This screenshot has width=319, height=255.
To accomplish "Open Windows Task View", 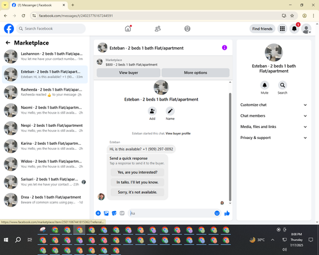I will (x=30, y=240).
